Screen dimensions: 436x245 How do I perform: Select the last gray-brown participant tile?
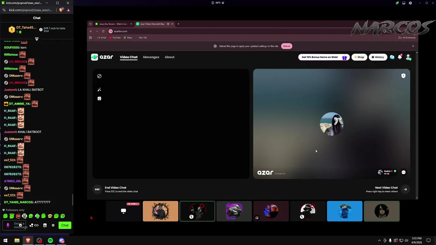(x=381, y=211)
